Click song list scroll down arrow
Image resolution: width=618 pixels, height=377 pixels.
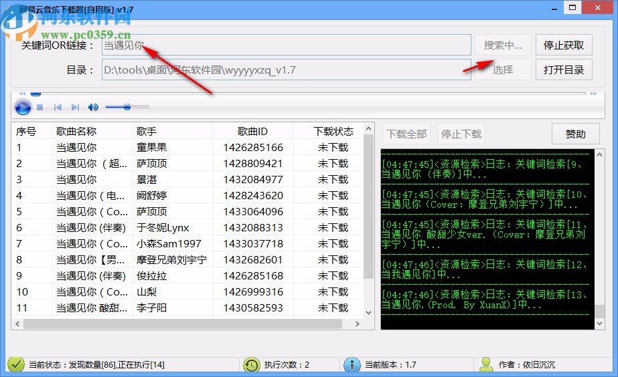pos(368,313)
